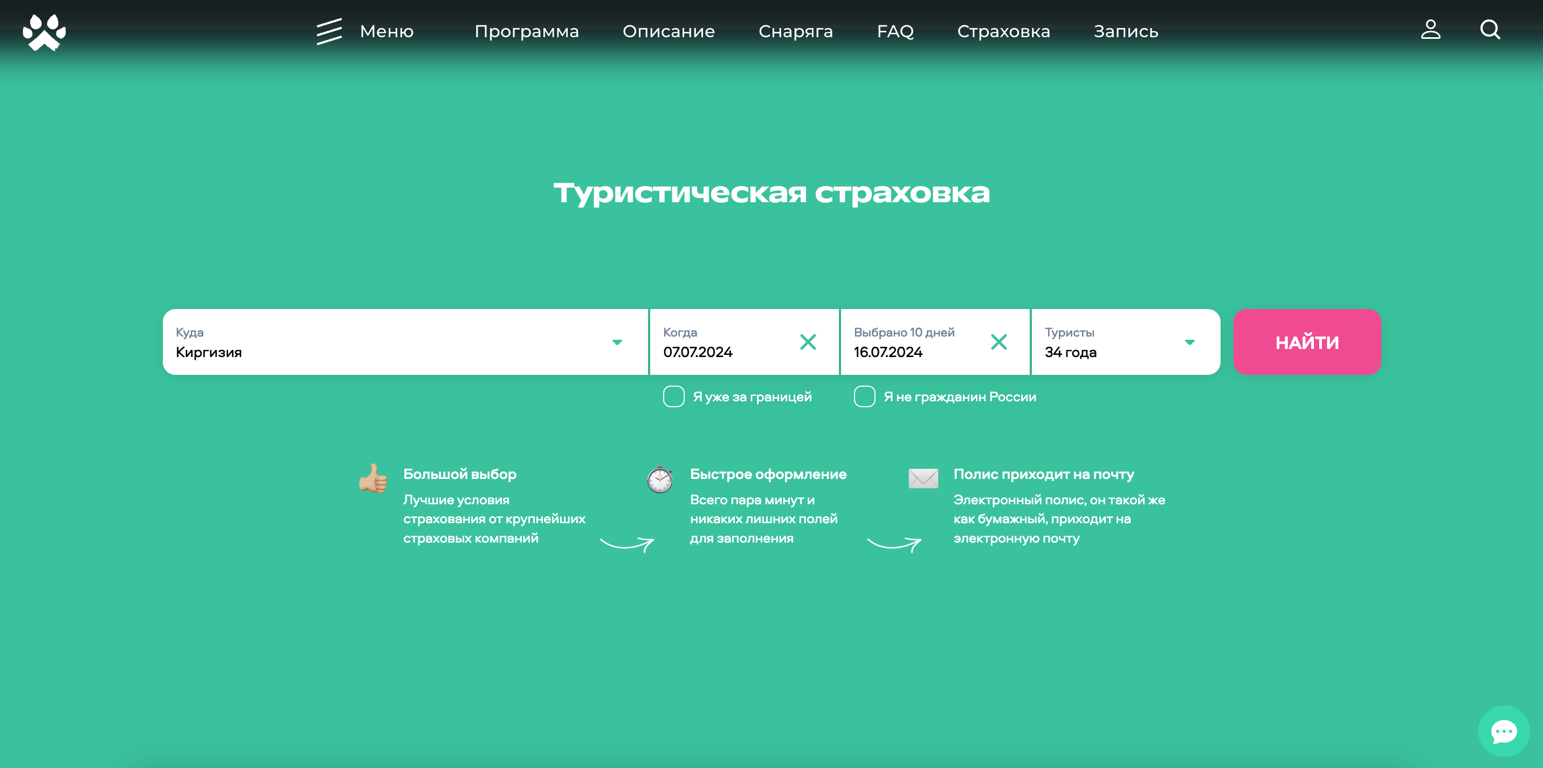Clear the 16.07.2024 end date
Screen dimensions: 1543x768
point(998,342)
